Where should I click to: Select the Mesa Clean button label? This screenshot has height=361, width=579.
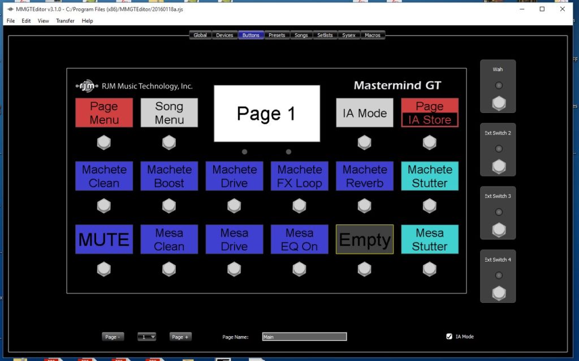pyautogui.click(x=169, y=239)
